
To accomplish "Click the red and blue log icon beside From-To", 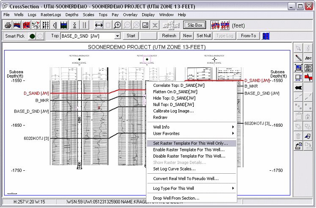I will click(x=266, y=36).
